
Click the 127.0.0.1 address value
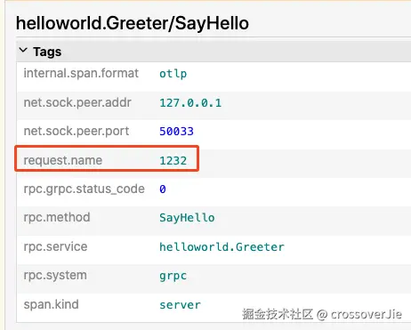190,103
